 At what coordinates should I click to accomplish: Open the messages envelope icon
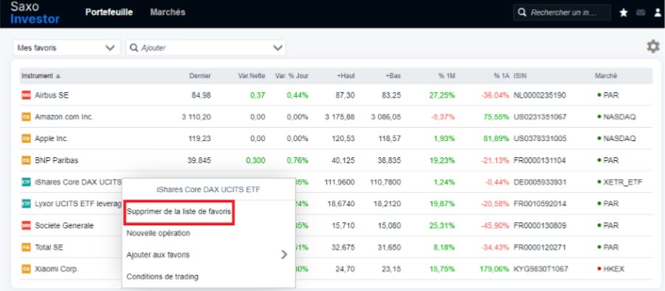point(641,13)
